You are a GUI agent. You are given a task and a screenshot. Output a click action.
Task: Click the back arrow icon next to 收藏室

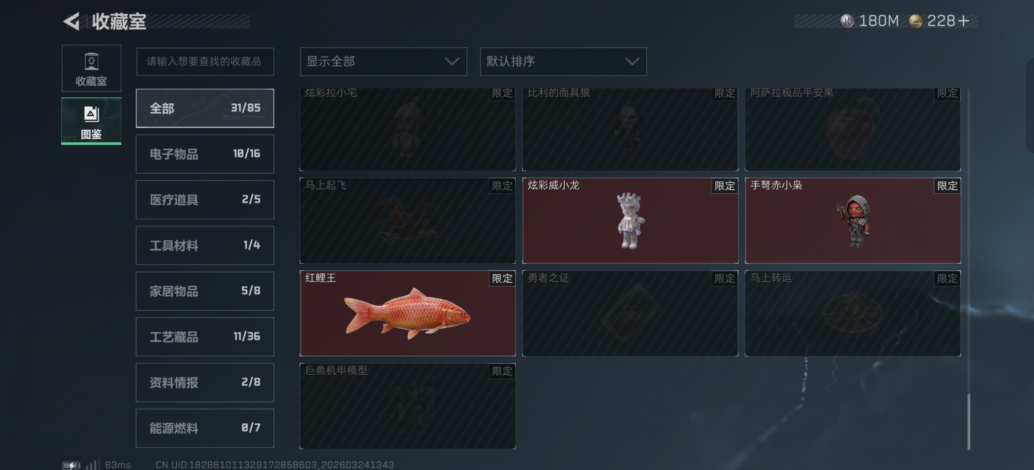[x=71, y=21]
